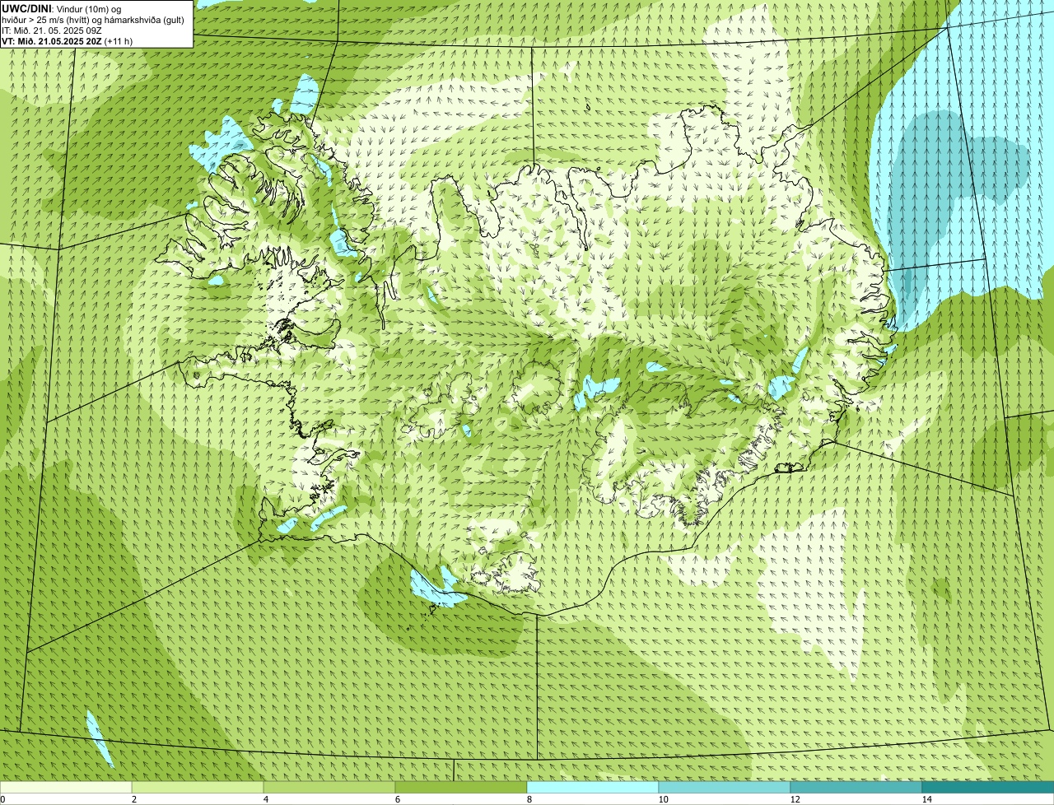This screenshot has width=1054, height=805.
Task: Click the medium green 4–6 legend color segment
Action: (x=329, y=787)
